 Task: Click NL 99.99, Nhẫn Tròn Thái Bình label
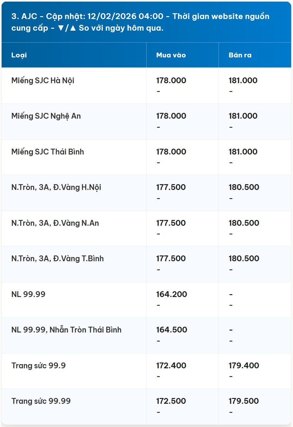click(x=66, y=330)
